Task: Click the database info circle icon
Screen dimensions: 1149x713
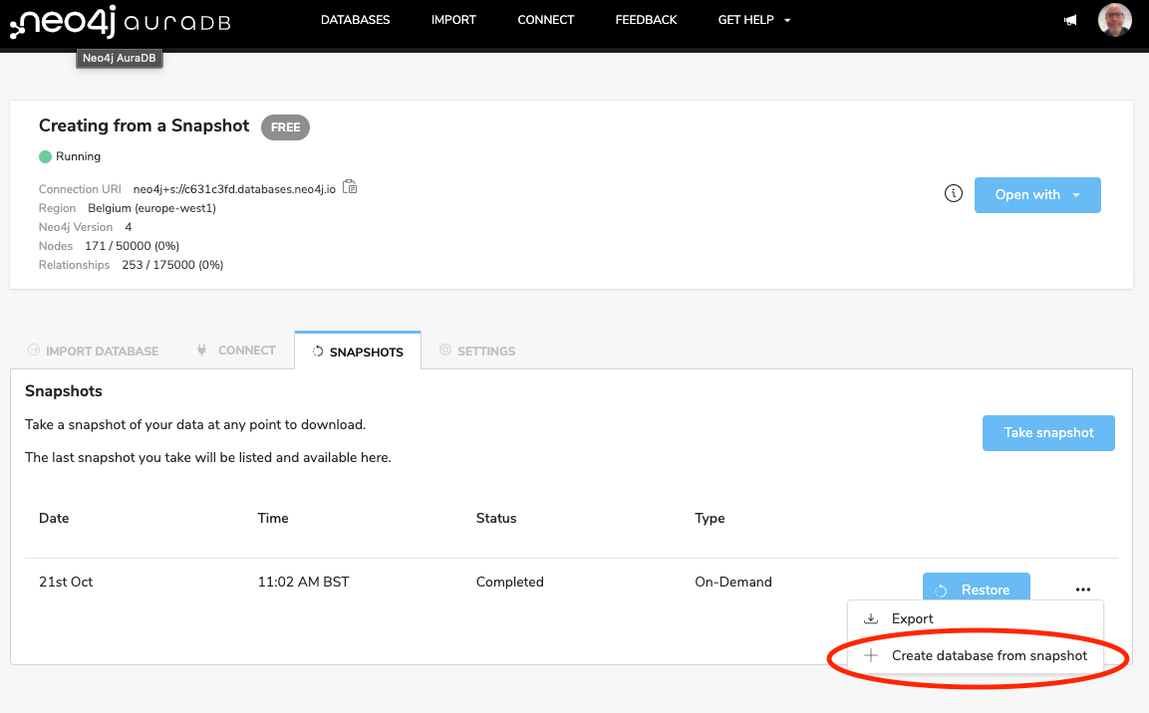Action: coord(954,193)
